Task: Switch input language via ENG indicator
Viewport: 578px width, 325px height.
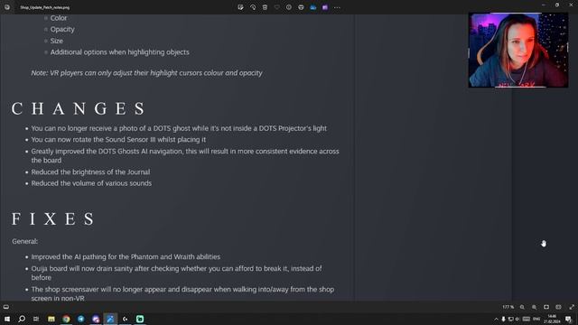Action: (536, 319)
